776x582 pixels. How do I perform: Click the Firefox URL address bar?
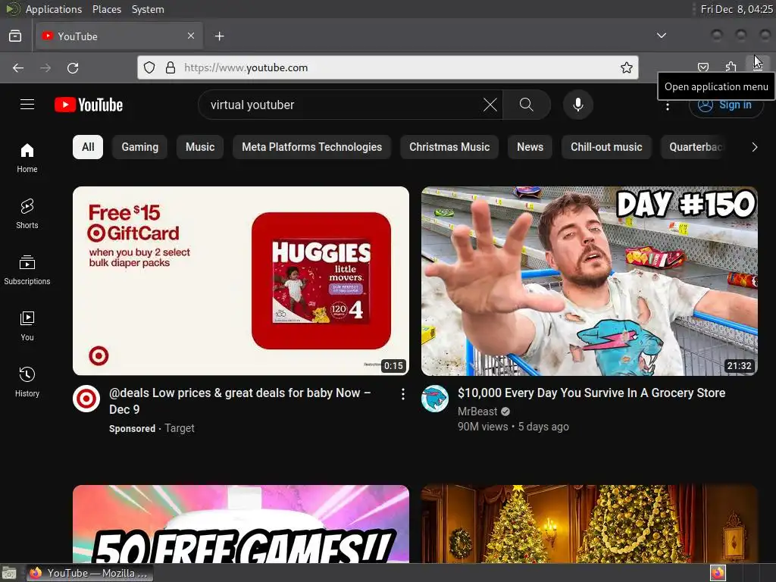point(387,67)
